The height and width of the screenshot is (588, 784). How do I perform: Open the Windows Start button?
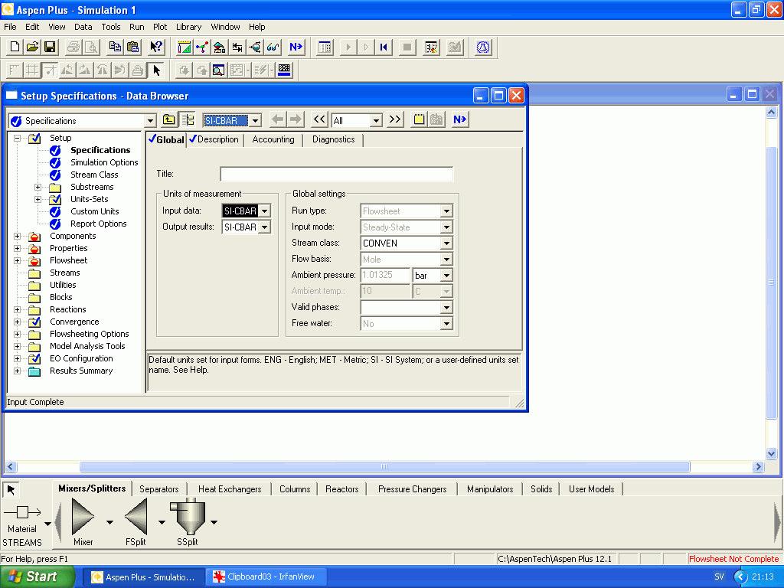coord(37,577)
